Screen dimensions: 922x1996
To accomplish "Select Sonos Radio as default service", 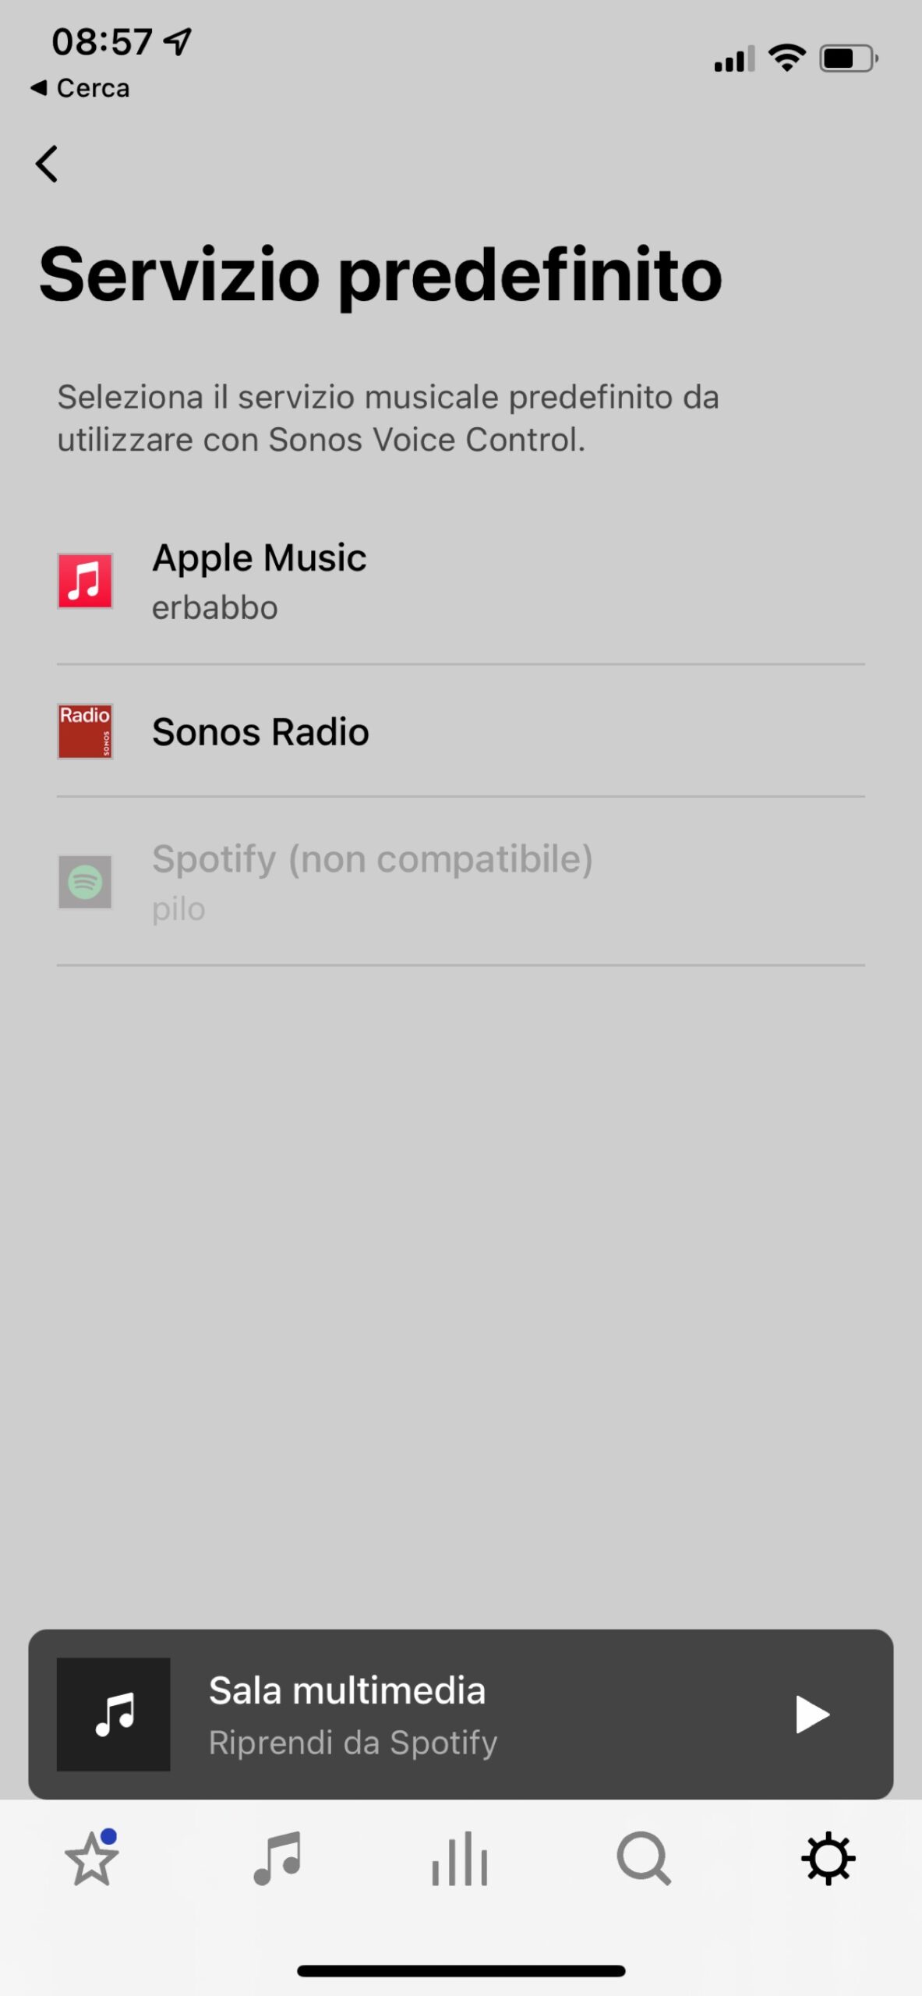I will click(260, 732).
